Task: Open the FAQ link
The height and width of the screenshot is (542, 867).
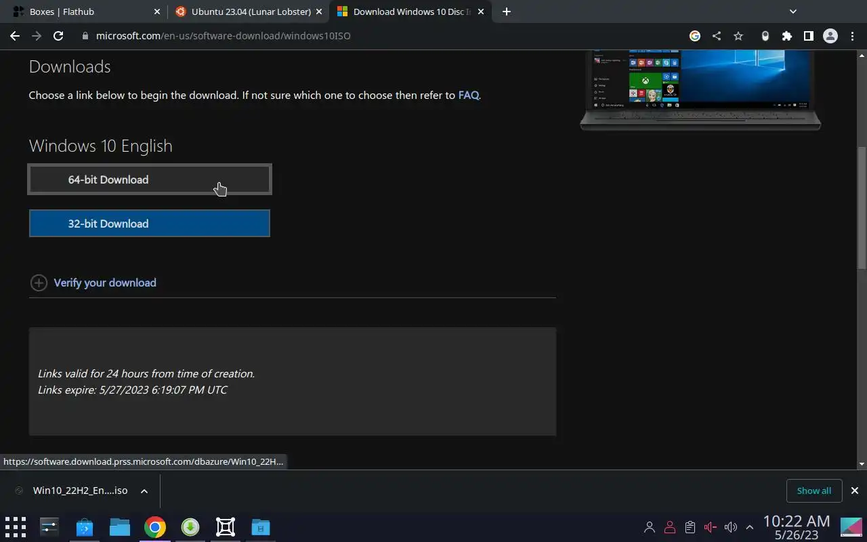Action: point(469,96)
